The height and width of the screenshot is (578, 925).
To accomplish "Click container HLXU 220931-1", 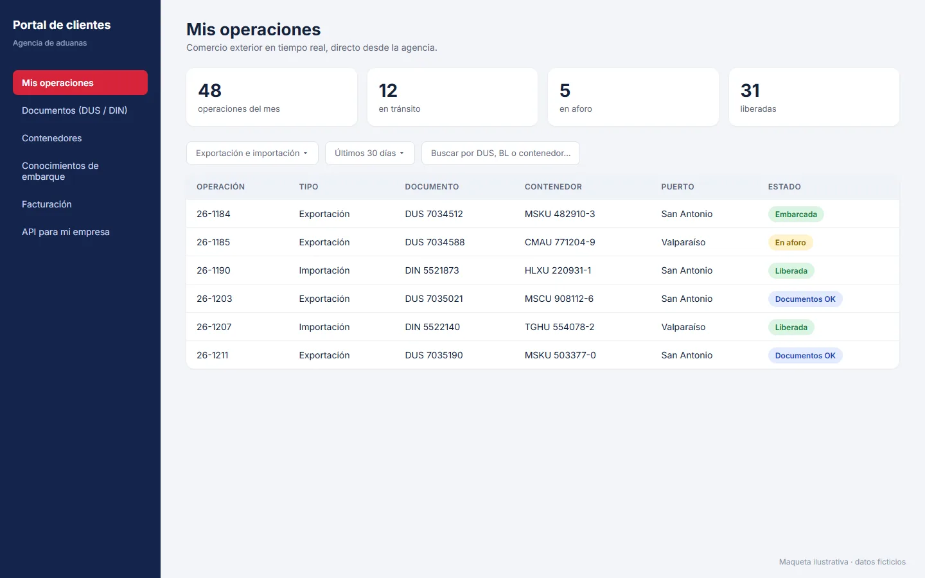I will coord(558,270).
